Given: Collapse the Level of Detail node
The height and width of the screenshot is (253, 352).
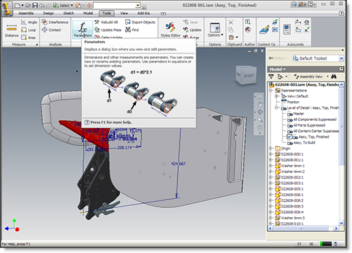Looking at the screenshot, I should [x=277, y=108].
